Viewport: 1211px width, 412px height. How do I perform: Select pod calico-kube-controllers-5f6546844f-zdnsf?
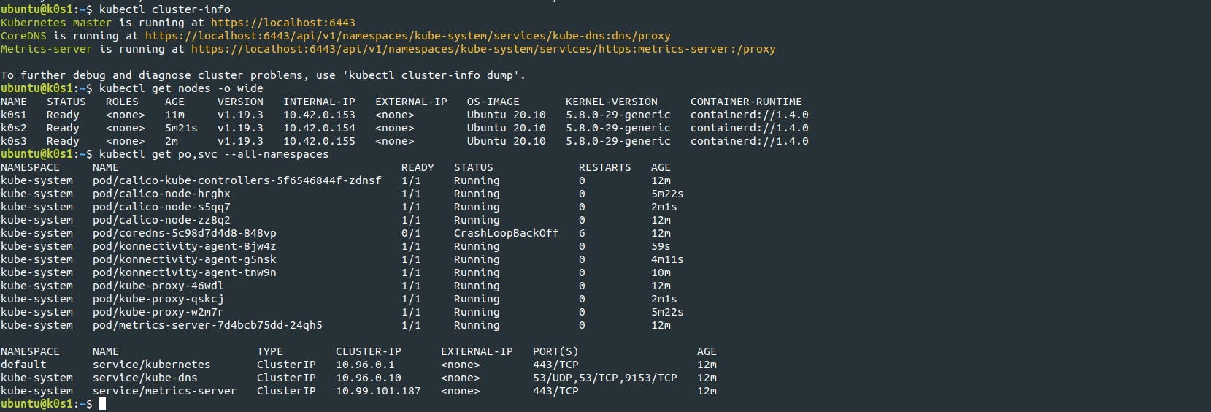[237, 180]
